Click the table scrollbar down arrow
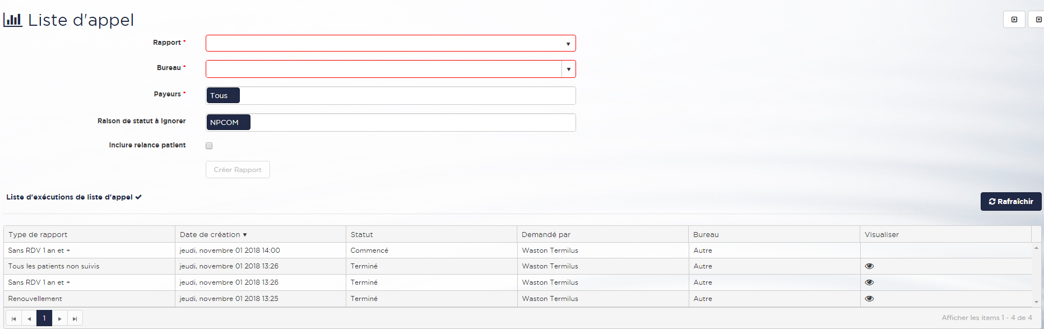Viewport: 1044px width, 329px height. tap(1036, 302)
